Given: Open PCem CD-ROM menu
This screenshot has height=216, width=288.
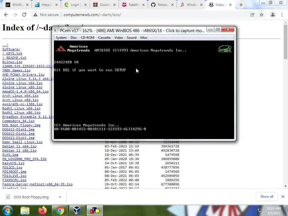Looking at the screenshot, I should [x=87, y=38].
